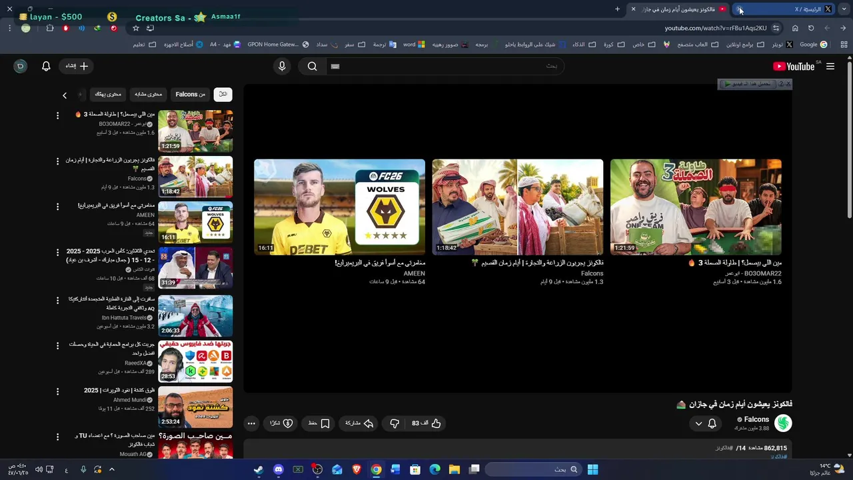Share the video with مشاركة button
The height and width of the screenshot is (480, 853).
click(359, 423)
